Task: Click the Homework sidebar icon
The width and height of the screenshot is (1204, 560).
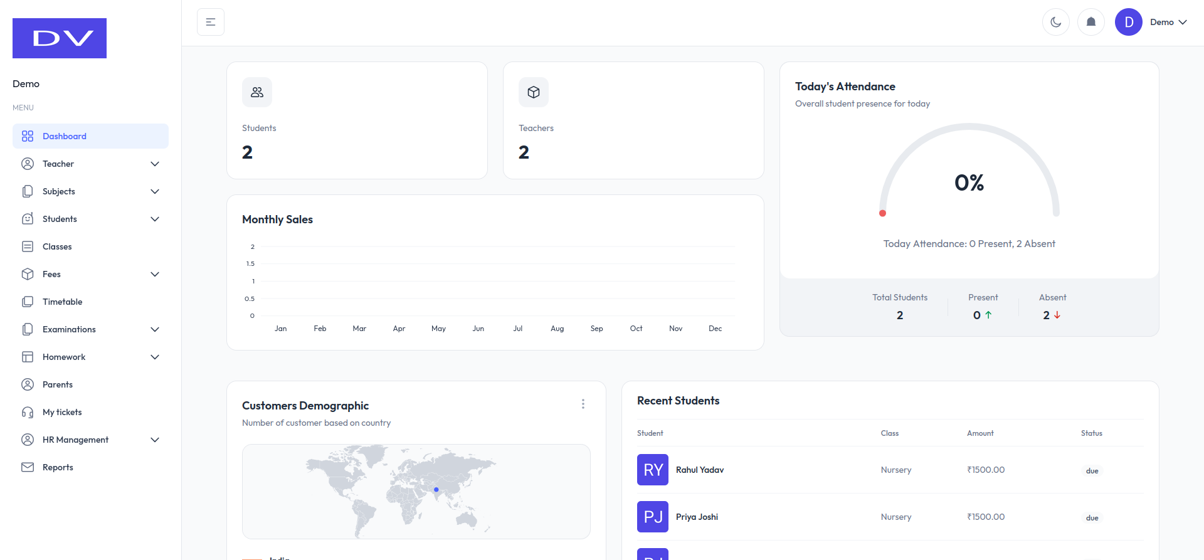Action: click(x=28, y=357)
